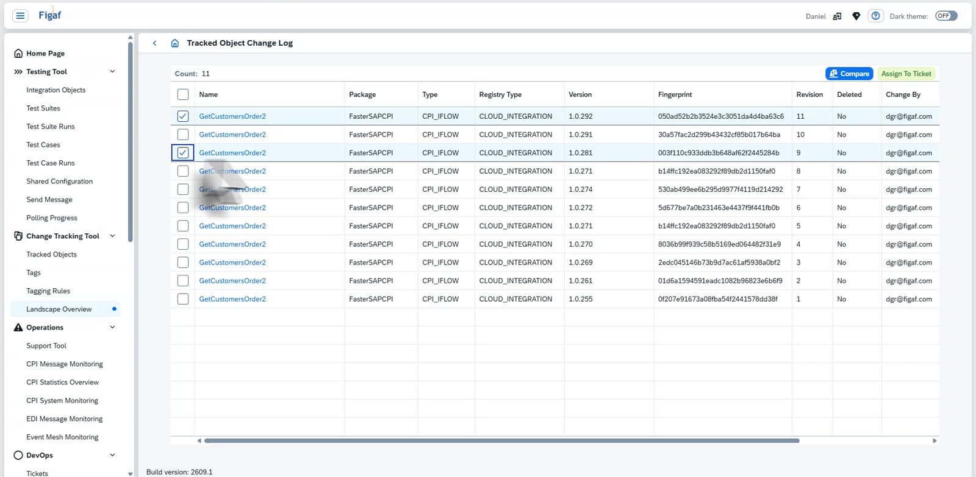Image resolution: width=976 pixels, height=477 pixels.
Task: Toggle the select-all header checkbox
Action: [x=183, y=94]
